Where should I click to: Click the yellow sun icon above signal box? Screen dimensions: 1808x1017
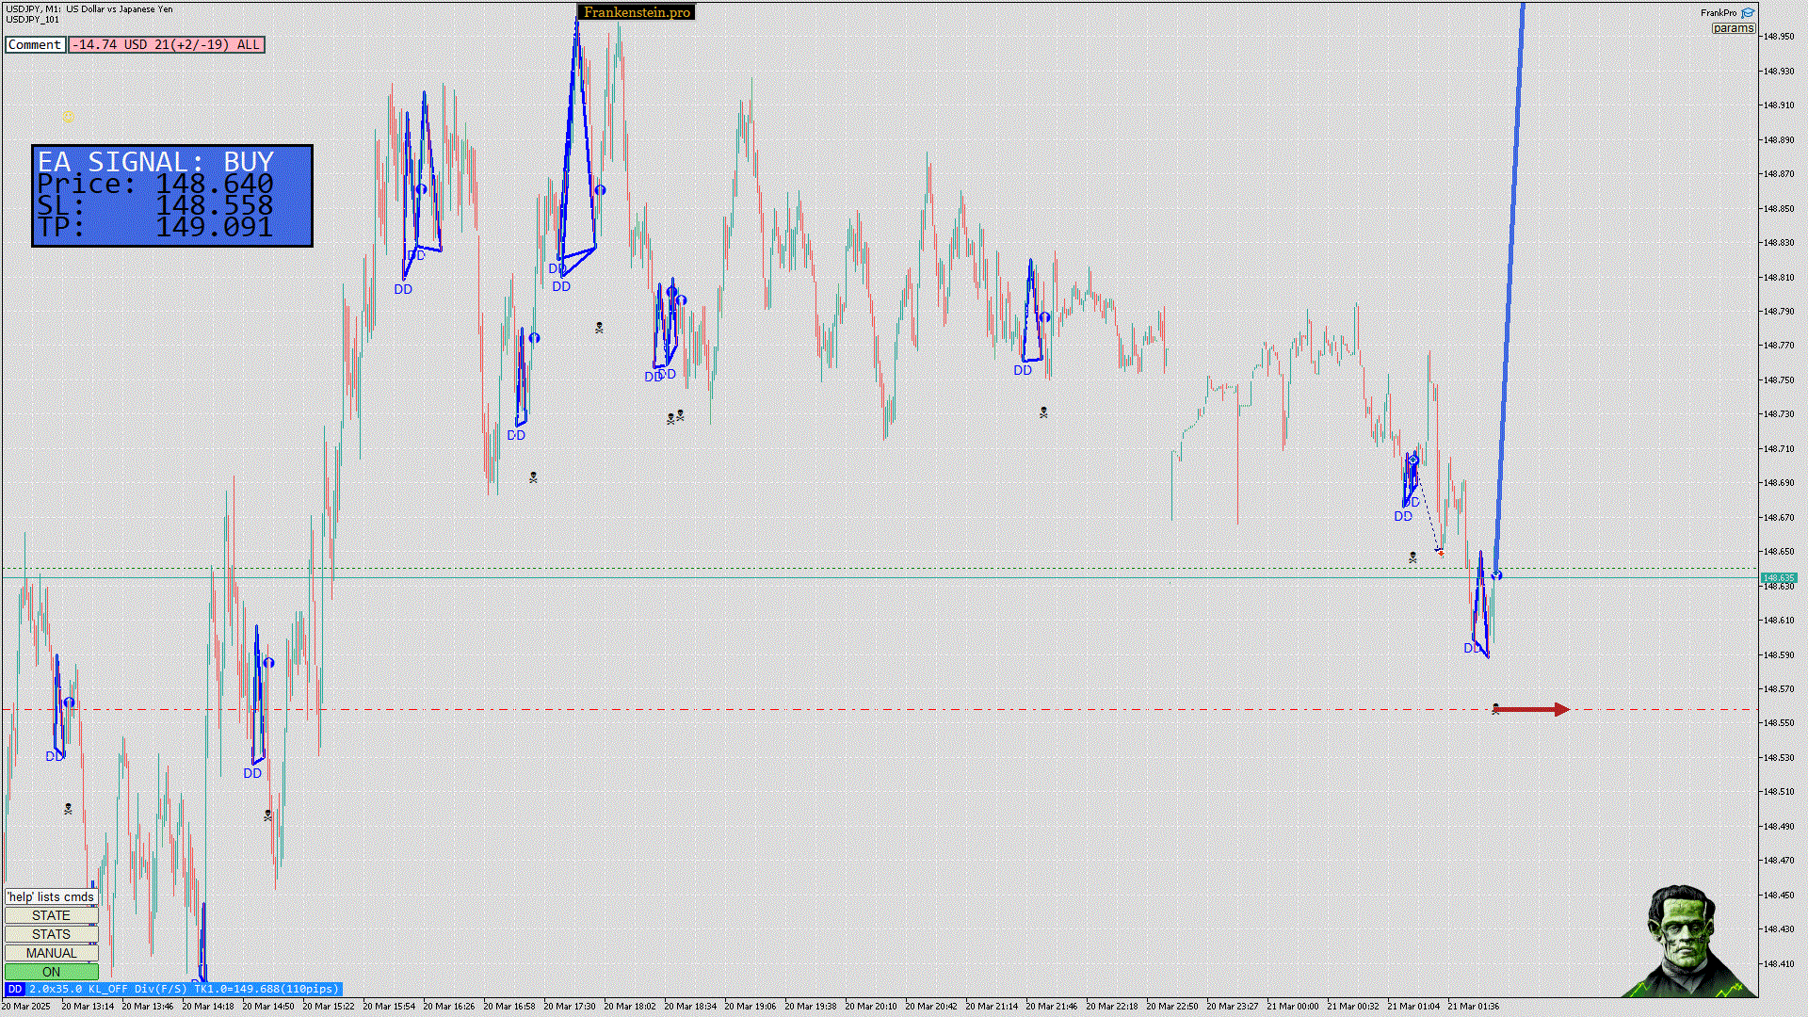pyautogui.click(x=68, y=117)
